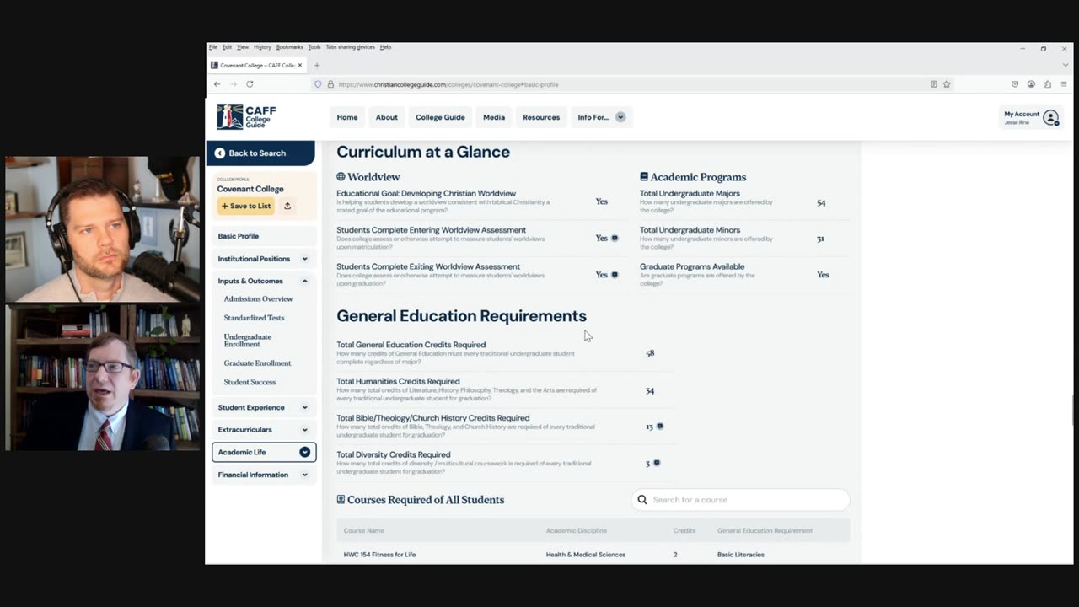1079x607 pixels.
Task: Click Credits column header
Action: coord(684,531)
